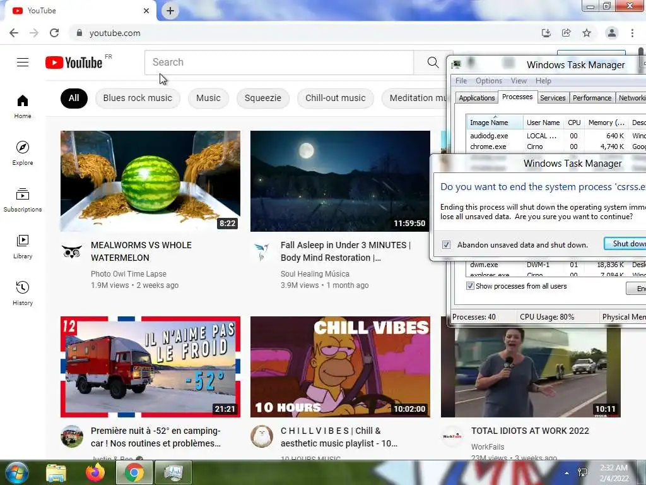Open MEALWORMS VS WHOLE WATERMELON title
This screenshot has width=646, height=485.
click(x=141, y=251)
